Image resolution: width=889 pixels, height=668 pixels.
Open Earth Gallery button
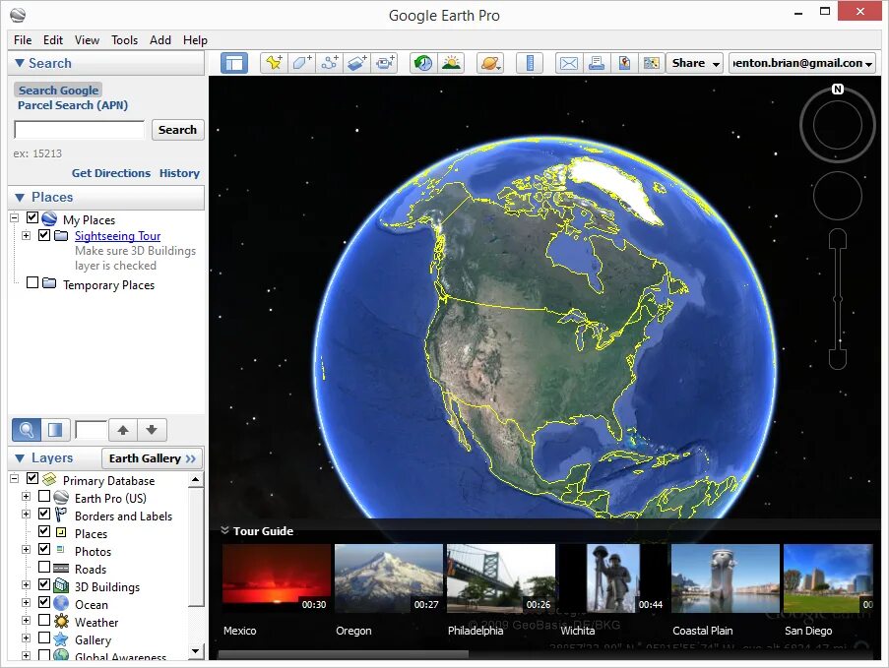(152, 458)
